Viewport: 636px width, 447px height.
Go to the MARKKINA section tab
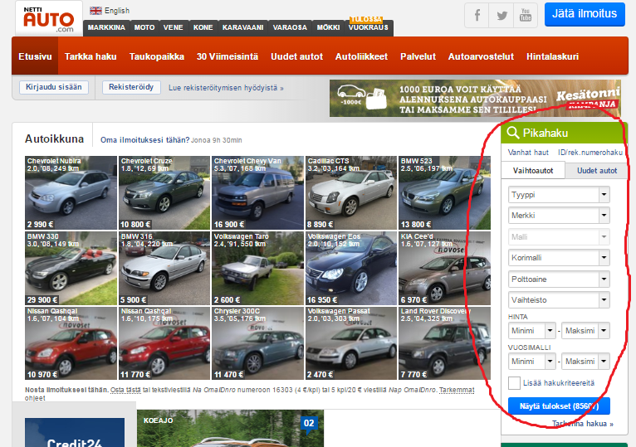pyautogui.click(x=106, y=27)
